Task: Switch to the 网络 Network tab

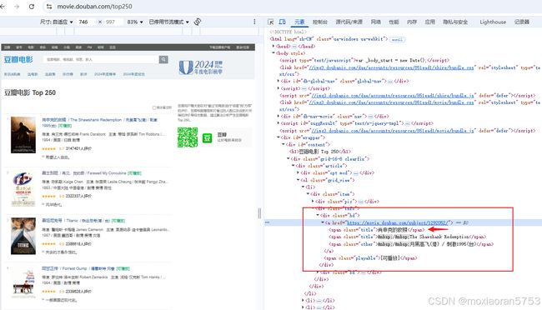Action: [x=375, y=22]
